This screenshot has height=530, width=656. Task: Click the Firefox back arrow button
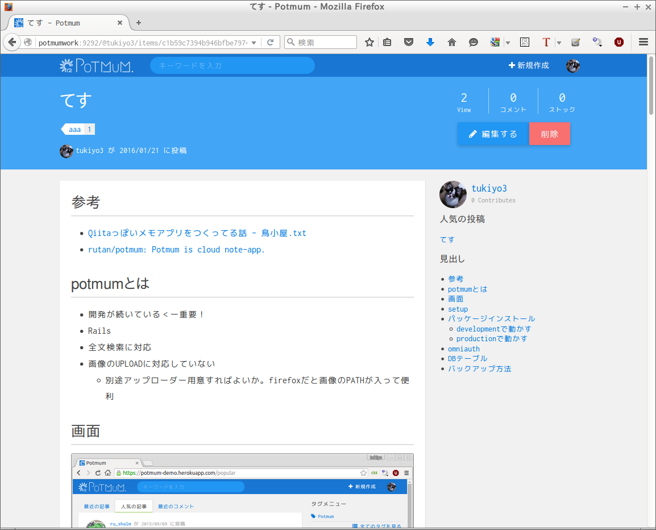coord(12,42)
